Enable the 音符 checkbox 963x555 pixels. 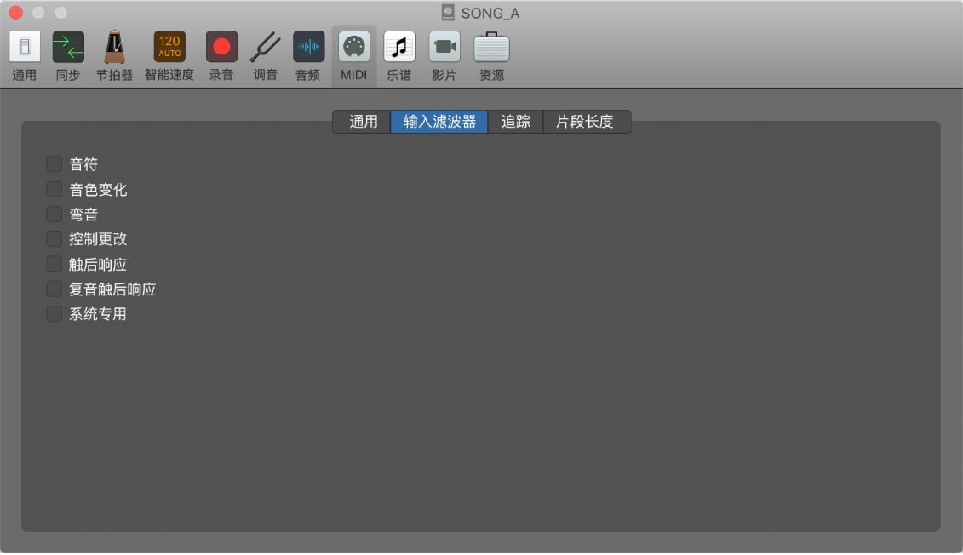[54, 164]
